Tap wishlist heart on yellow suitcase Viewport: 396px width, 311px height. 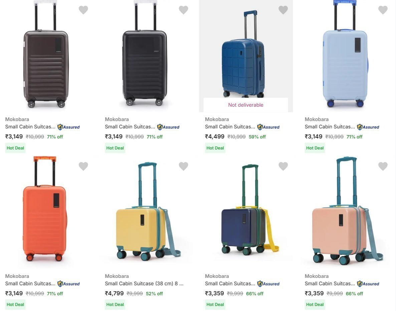183,166
